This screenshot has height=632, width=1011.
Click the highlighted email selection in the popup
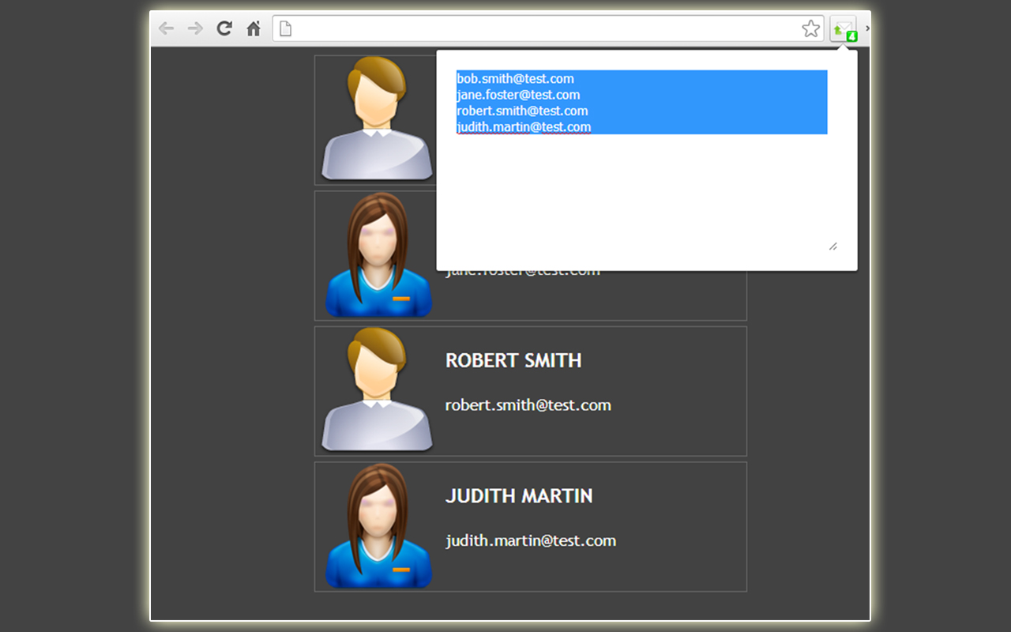641,102
